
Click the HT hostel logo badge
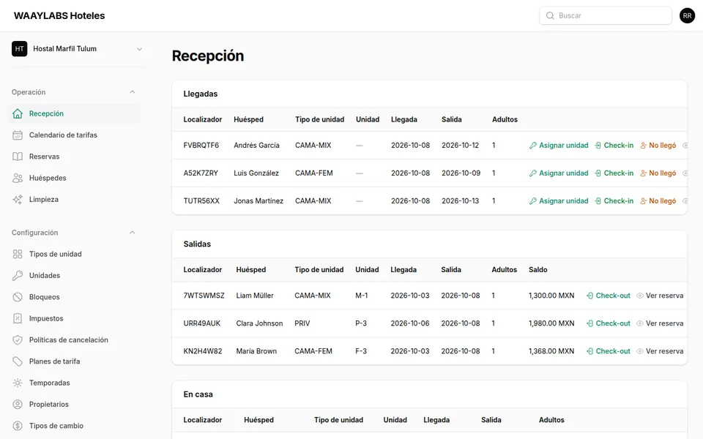pyautogui.click(x=19, y=49)
